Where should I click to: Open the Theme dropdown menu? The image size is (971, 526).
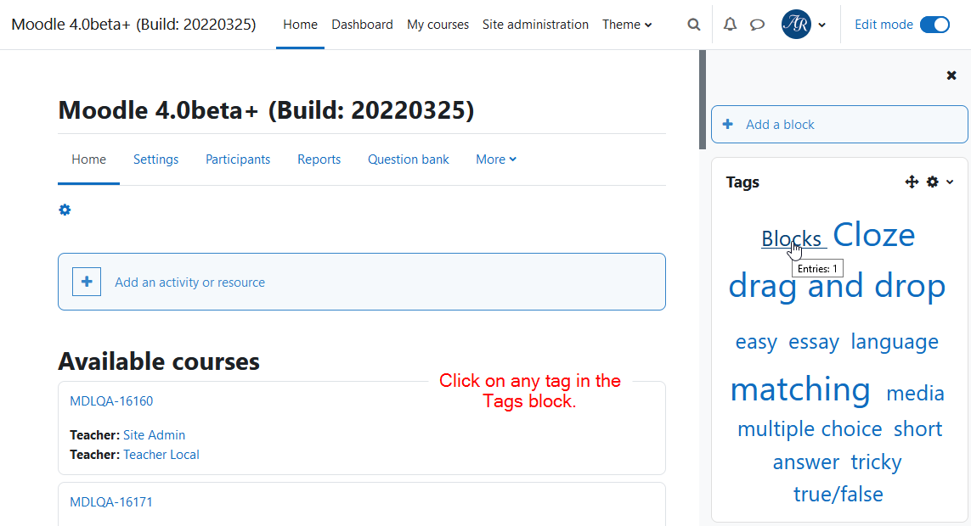pyautogui.click(x=627, y=25)
